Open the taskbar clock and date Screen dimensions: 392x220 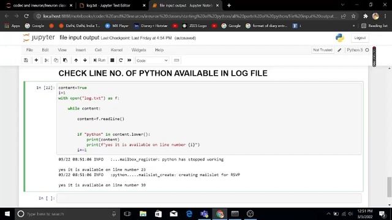pyautogui.click(x=365, y=214)
